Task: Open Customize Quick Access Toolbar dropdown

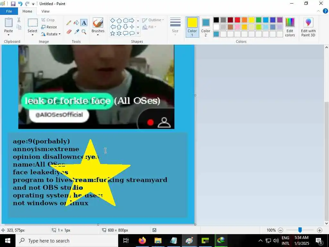Action: (x=33, y=4)
